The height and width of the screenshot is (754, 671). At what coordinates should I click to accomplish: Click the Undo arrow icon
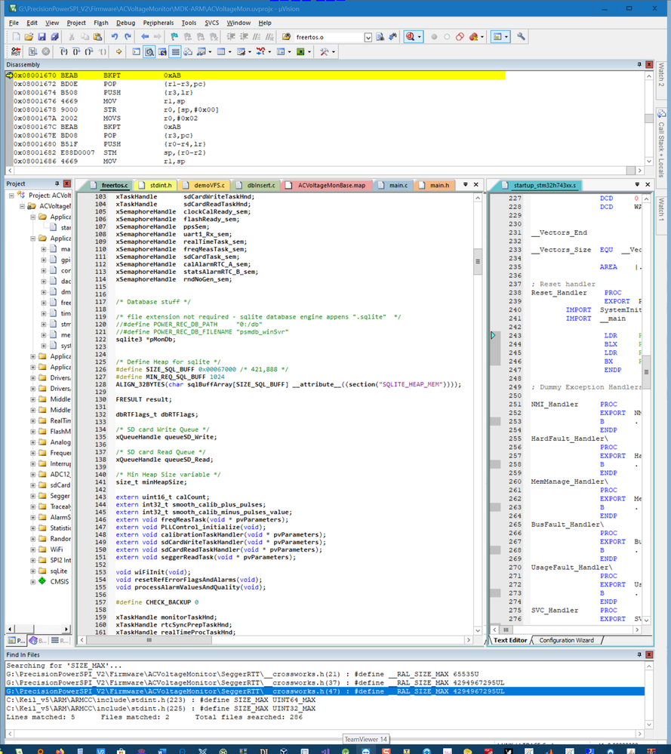(115, 37)
